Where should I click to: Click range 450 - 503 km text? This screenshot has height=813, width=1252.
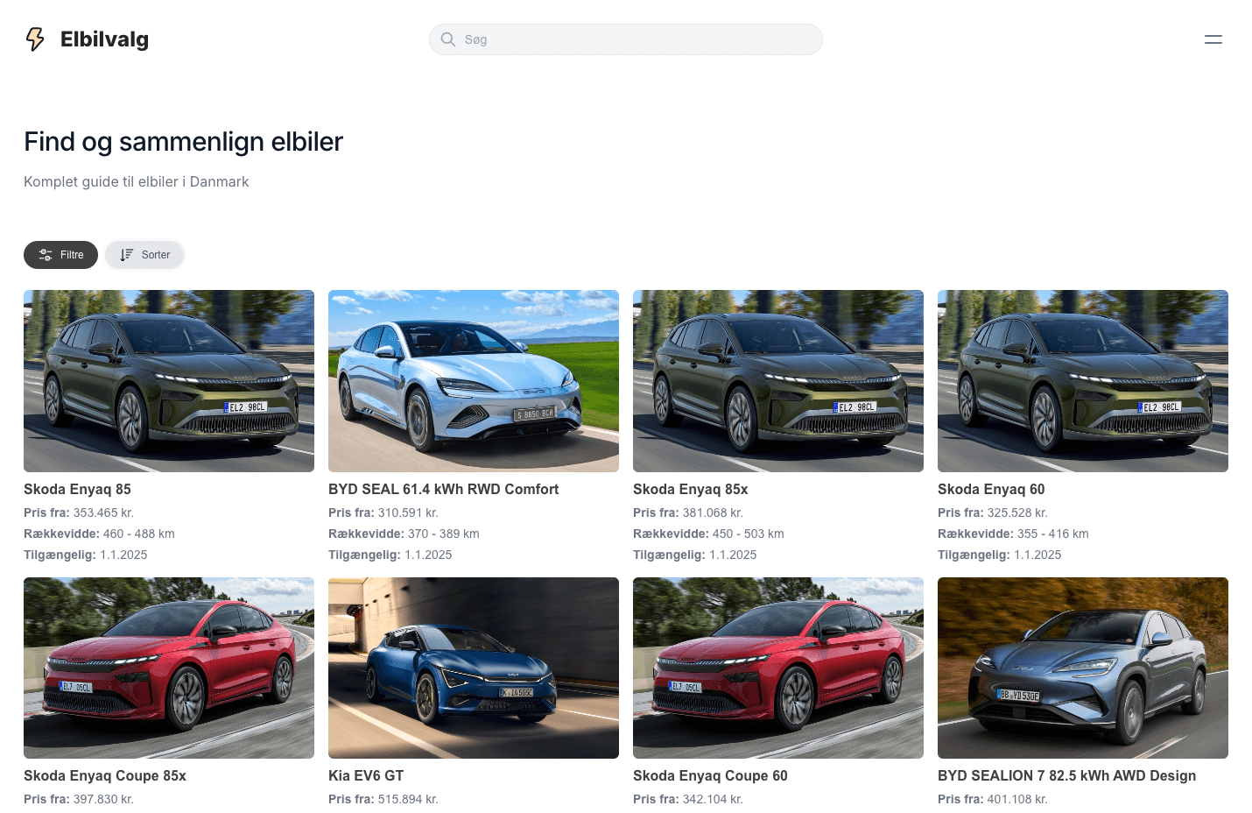(x=749, y=534)
